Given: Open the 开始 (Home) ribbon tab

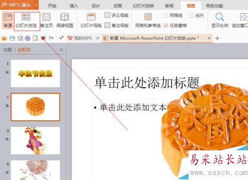Looking at the screenshot, I should point(52,6).
